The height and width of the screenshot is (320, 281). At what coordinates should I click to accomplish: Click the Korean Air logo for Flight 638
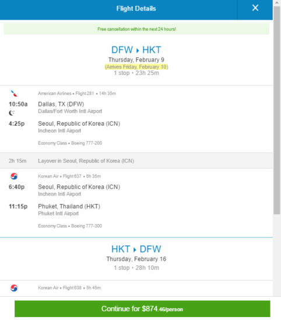pos(14,288)
